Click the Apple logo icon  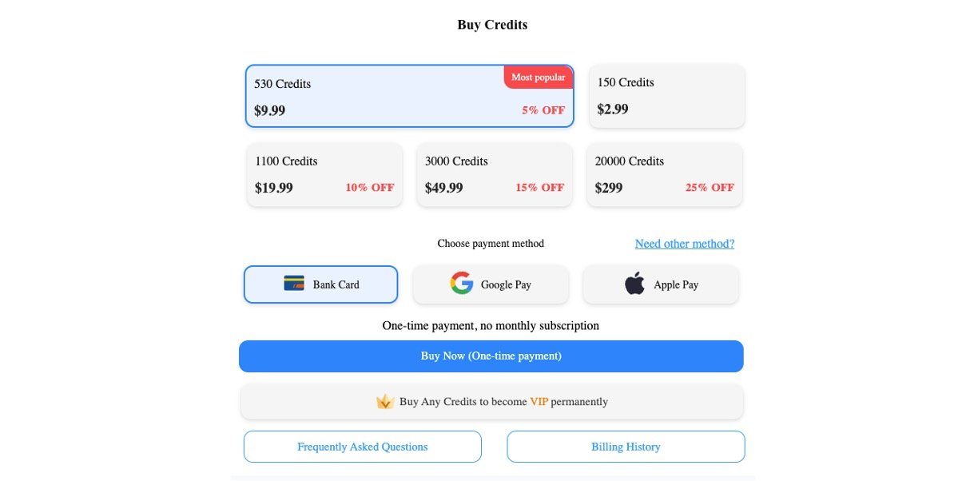tap(634, 284)
